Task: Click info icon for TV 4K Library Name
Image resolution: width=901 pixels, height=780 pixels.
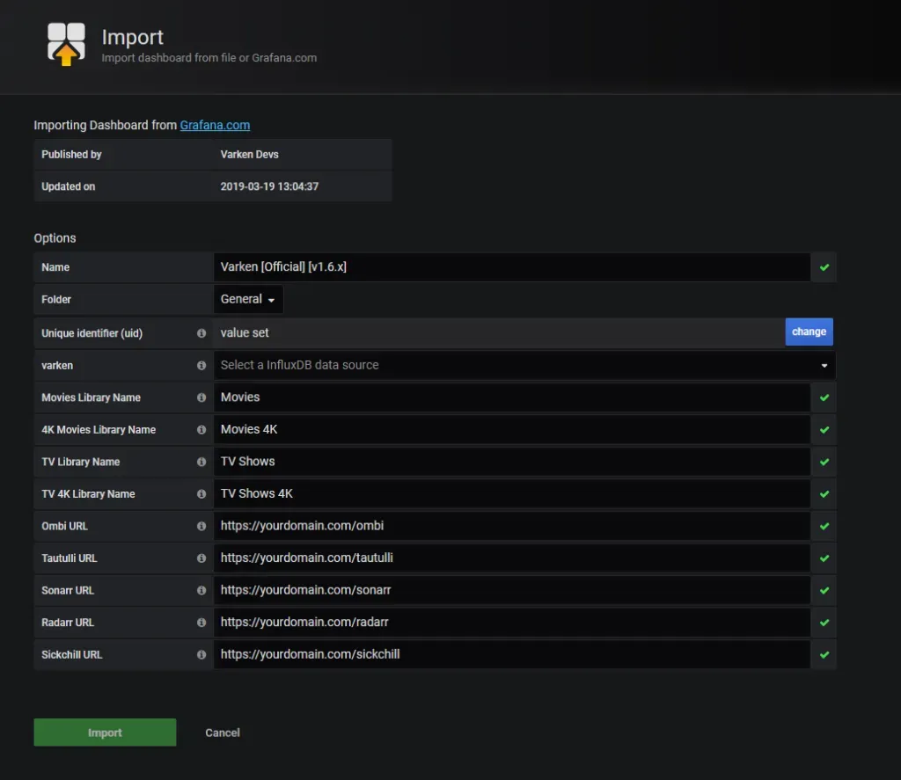Action: click(x=201, y=494)
